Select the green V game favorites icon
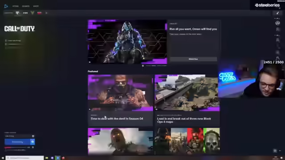Screen dimensions: 285x160 33,13
